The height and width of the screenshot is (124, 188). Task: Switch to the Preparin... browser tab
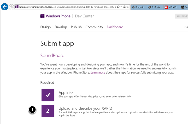(138, 7)
